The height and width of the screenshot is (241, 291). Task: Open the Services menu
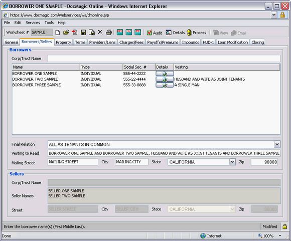tap(33, 23)
